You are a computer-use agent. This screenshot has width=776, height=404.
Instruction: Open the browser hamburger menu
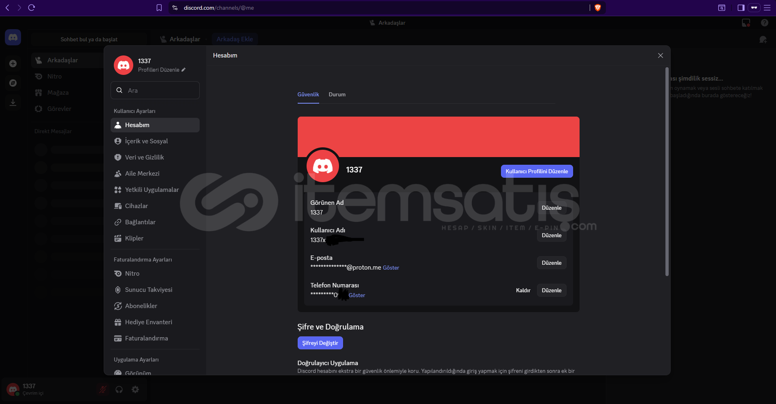(x=767, y=8)
